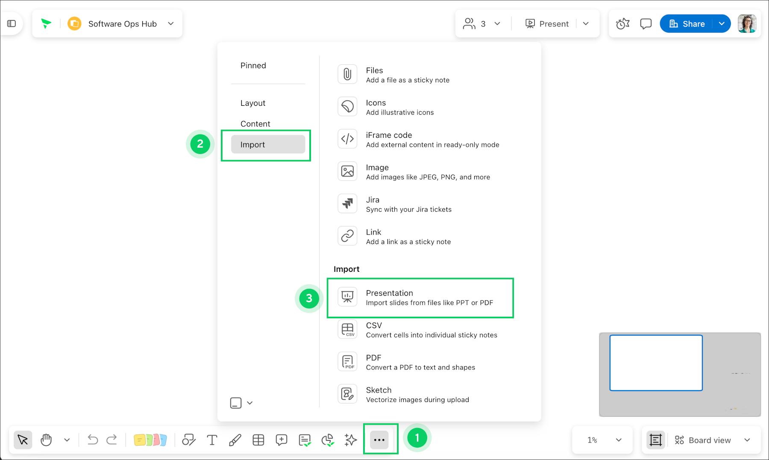Select the Content category

[255, 124]
